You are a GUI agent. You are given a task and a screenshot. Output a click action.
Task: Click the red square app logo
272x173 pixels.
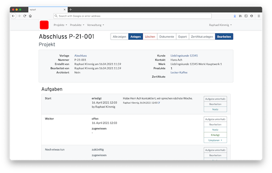click(x=44, y=25)
